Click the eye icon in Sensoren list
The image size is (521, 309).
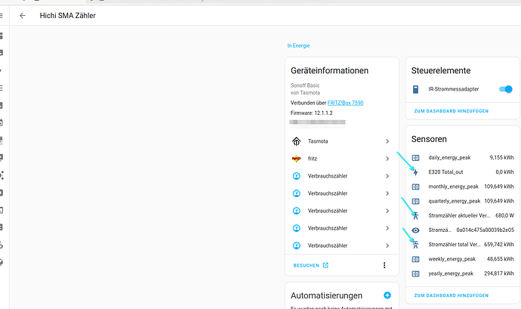tap(415, 230)
